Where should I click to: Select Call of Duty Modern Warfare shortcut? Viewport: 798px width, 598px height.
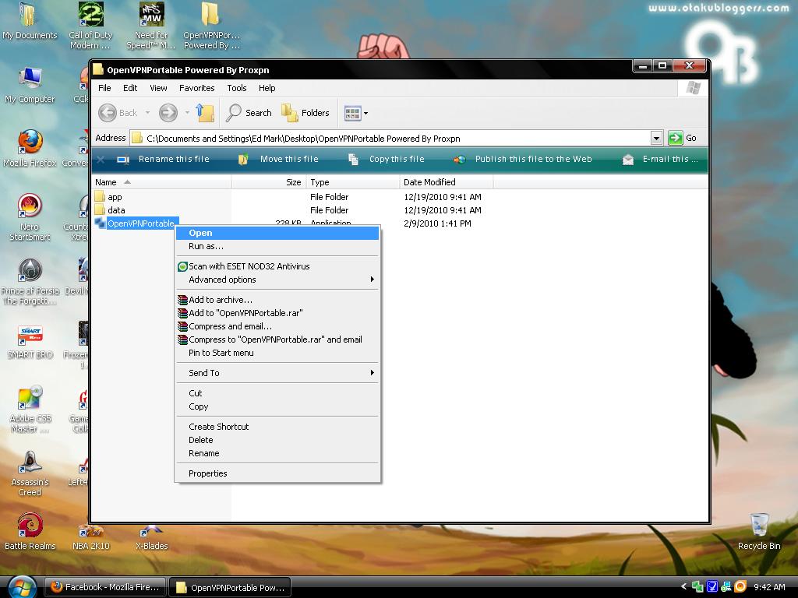click(90, 26)
